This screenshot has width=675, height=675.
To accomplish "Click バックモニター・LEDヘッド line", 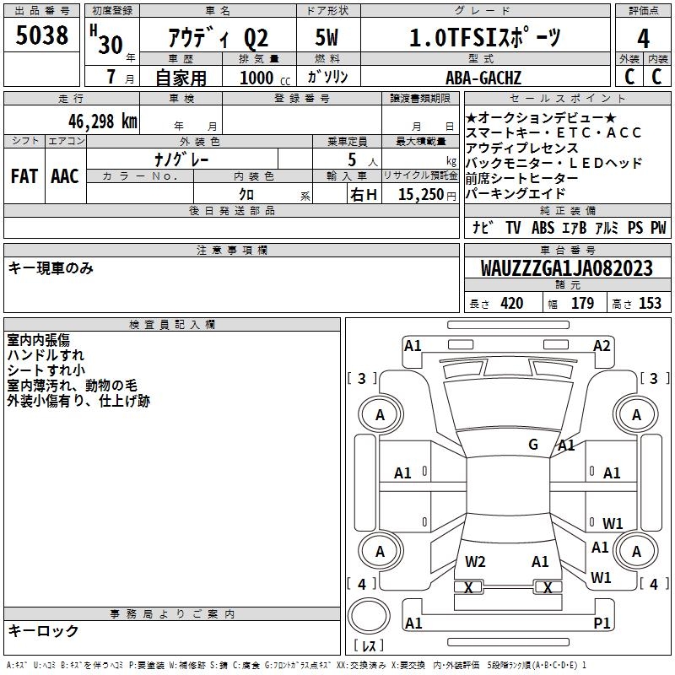I will pyautogui.click(x=554, y=163).
